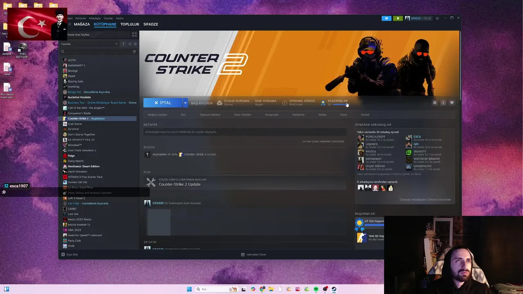The width and height of the screenshot is (523, 294).
Task: Open the Tartışmalar link
Action: click(x=272, y=115)
